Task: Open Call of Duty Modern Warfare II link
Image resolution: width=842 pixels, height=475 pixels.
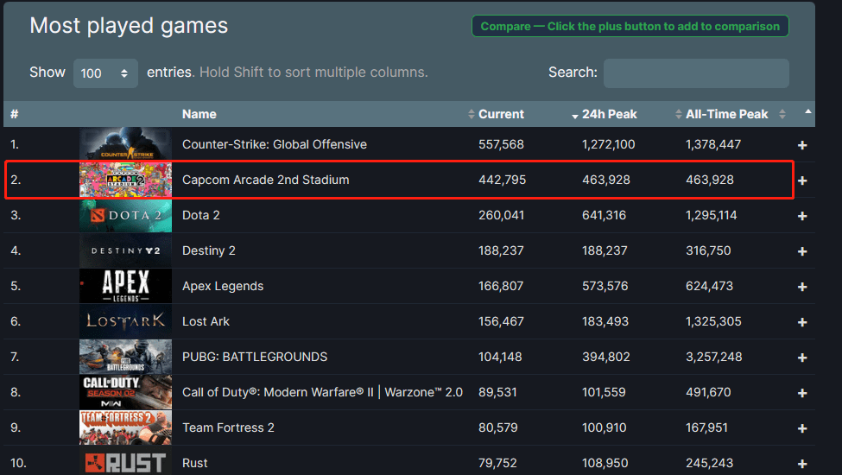Action: 322,392
